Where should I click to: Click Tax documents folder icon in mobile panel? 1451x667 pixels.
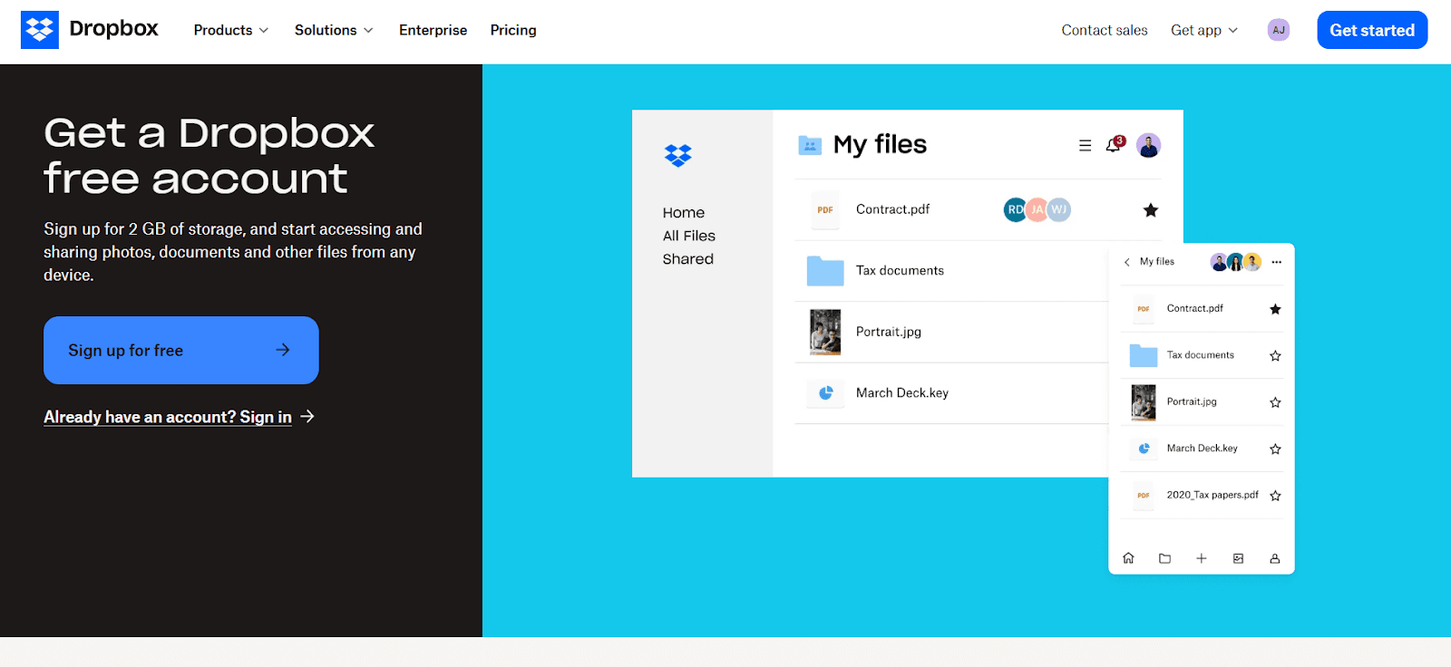click(1144, 355)
